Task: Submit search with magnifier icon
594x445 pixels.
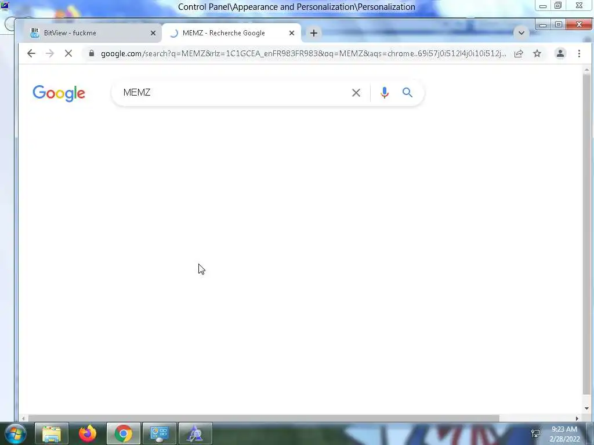Action: pyautogui.click(x=407, y=93)
